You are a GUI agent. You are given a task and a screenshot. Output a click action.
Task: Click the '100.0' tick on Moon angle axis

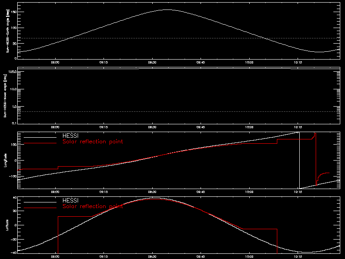tap(13, 72)
